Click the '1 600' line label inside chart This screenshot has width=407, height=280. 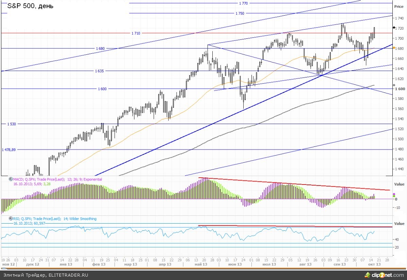102,89
